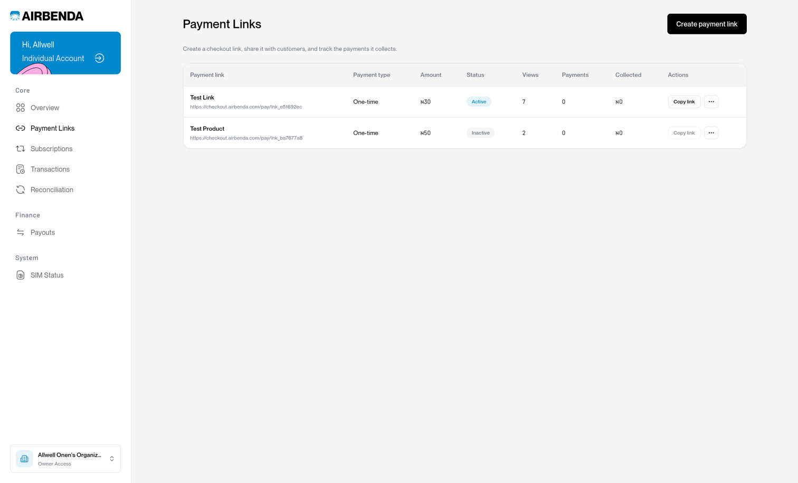Copy link for Test Link

(684, 102)
